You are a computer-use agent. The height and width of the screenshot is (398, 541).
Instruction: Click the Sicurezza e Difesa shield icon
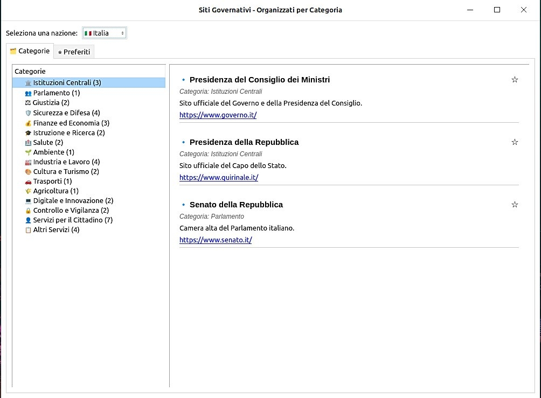coord(29,113)
